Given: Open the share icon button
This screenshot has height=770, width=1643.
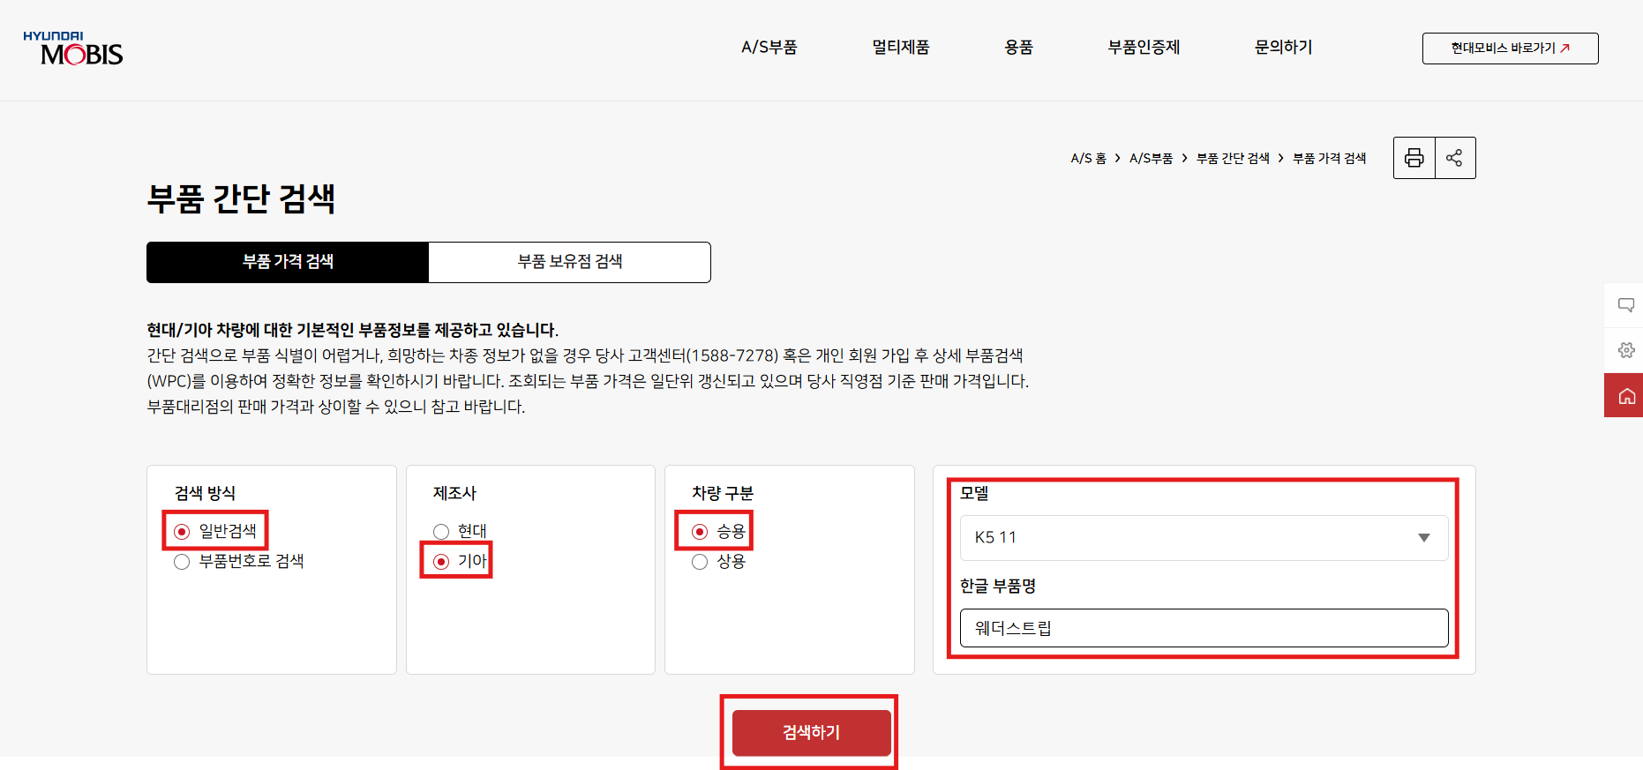Looking at the screenshot, I should tap(1455, 158).
